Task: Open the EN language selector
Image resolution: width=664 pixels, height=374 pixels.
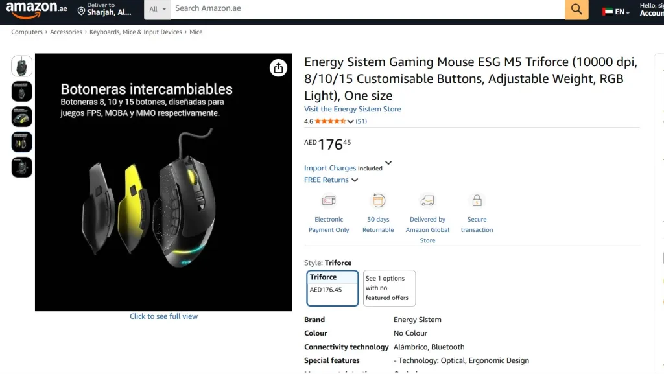Action: click(x=616, y=12)
